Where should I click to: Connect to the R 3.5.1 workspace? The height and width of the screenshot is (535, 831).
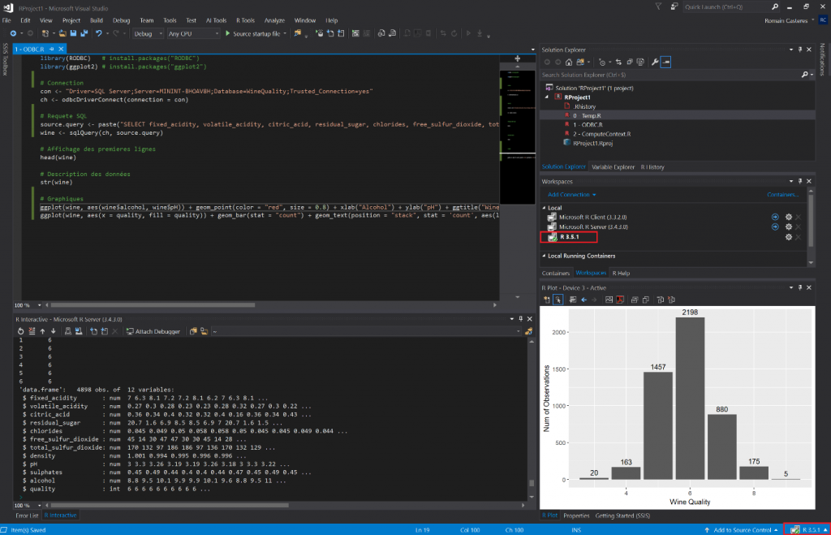(571, 238)
